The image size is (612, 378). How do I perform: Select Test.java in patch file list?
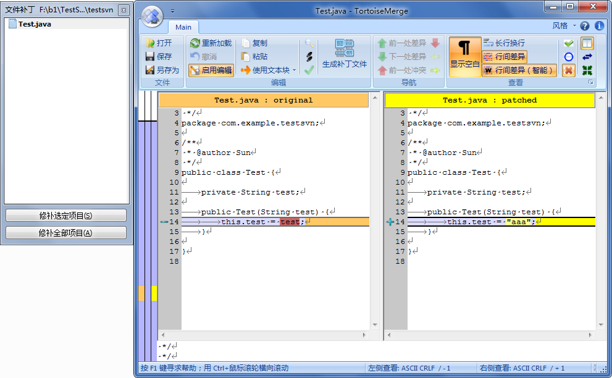67,24
